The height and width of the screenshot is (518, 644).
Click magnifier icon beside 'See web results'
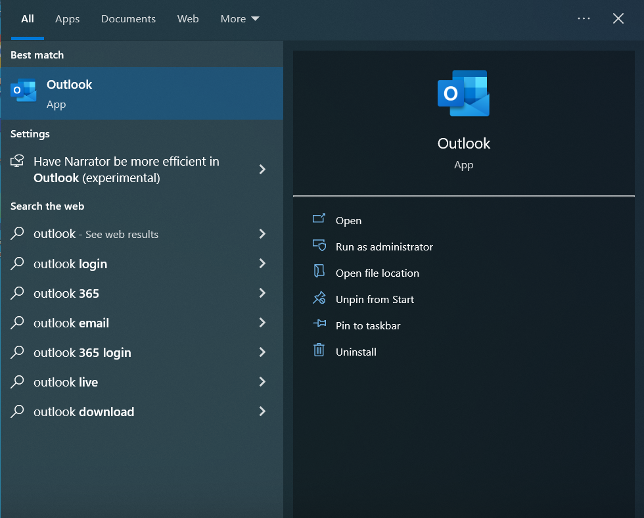[17, 233]
